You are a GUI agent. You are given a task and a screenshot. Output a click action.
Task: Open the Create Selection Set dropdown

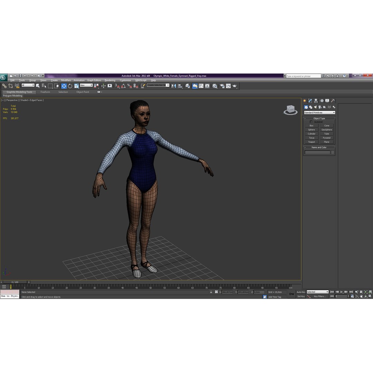coord(158,85)
